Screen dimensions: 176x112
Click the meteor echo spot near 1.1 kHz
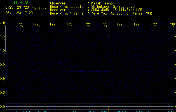[x=109, y=35]
